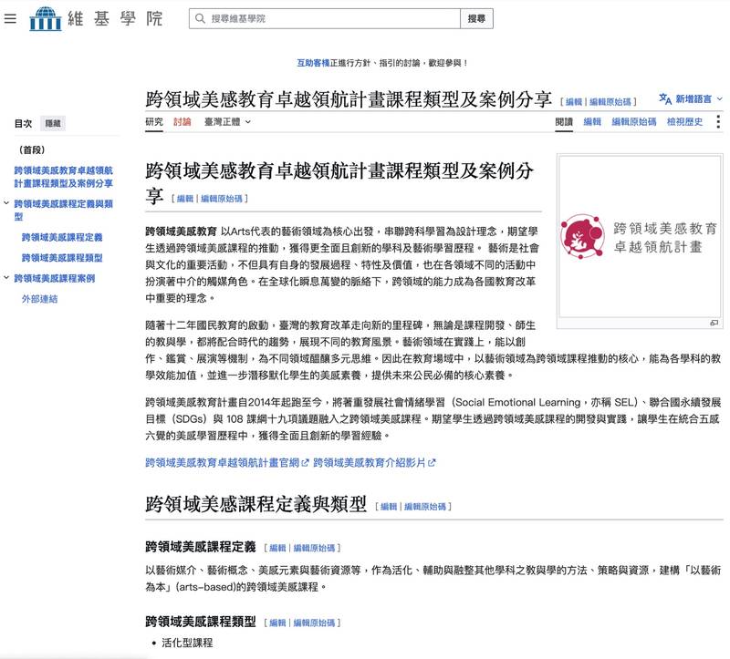
Task: Click 編輯原始碼 beside the page title
Action: coord(610,102)
